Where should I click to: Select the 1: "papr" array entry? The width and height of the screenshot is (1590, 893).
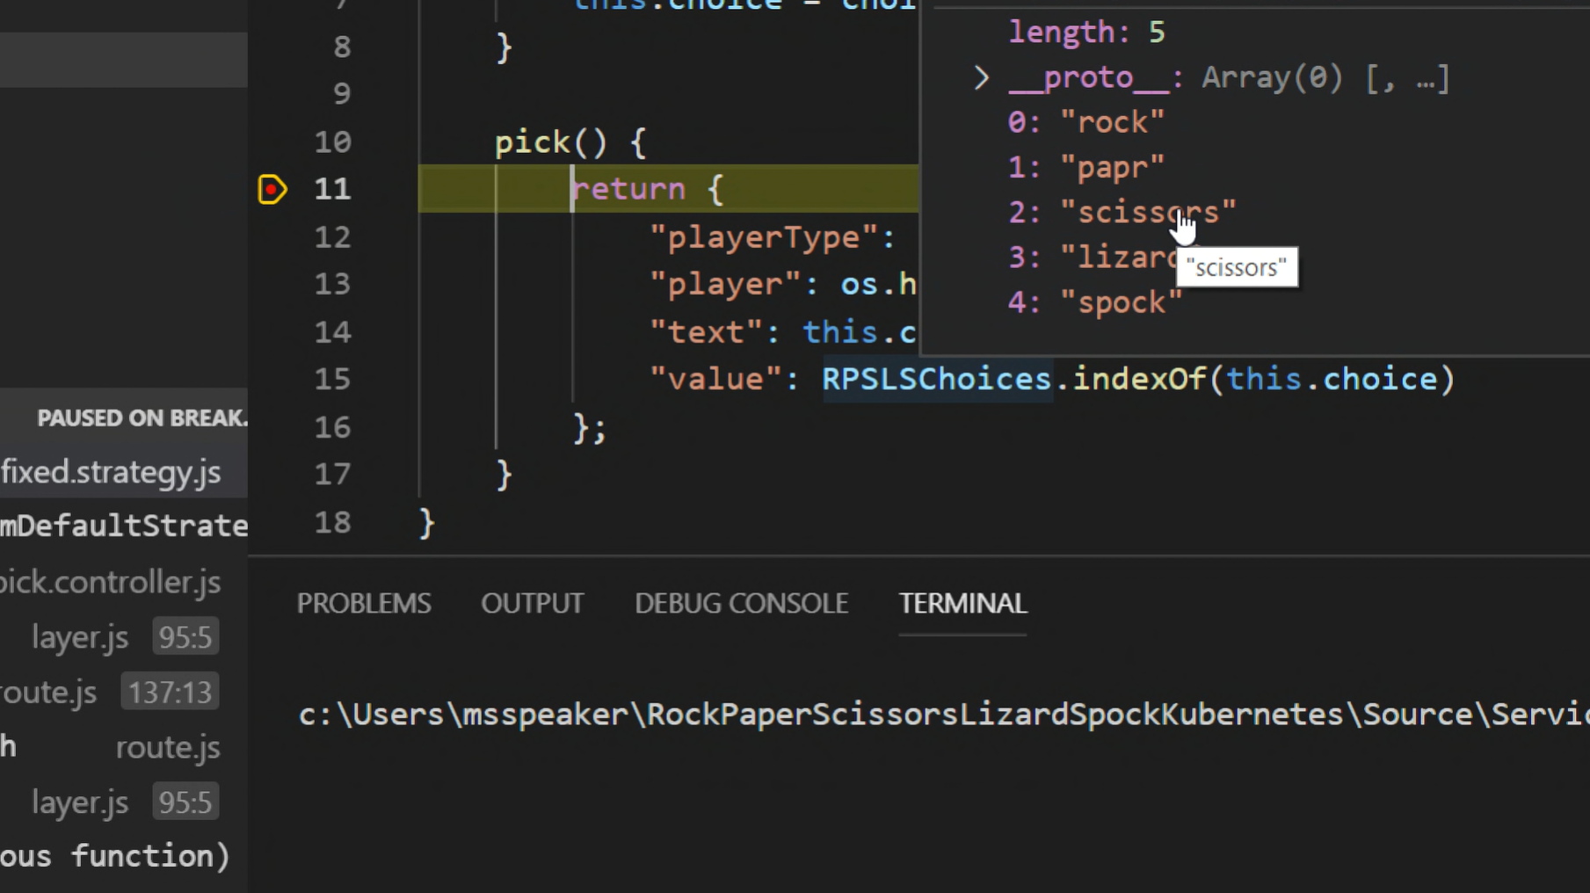(x=1085, y=167)
